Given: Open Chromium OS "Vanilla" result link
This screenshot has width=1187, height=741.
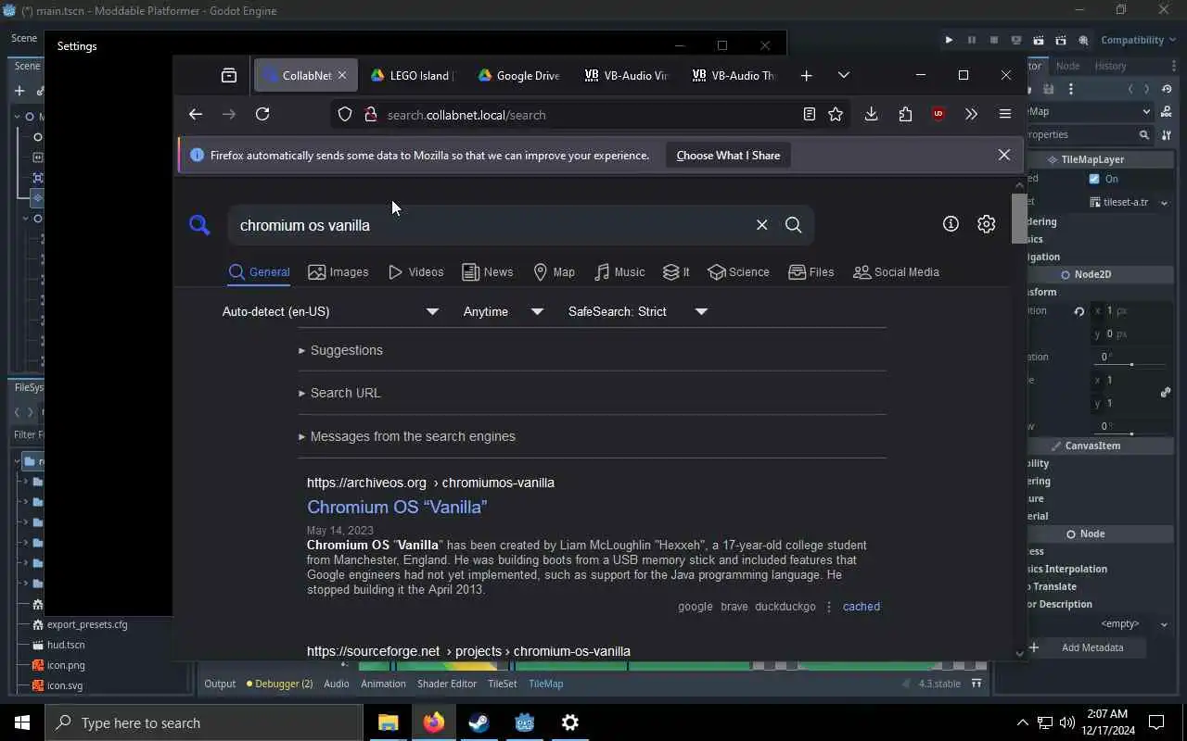Looking at the screenshot, I should tap(397, 507).
